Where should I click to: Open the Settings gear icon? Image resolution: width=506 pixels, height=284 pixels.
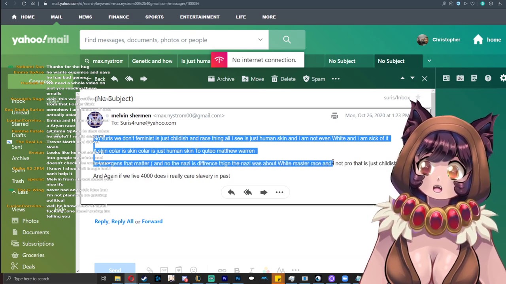point(502,78)
